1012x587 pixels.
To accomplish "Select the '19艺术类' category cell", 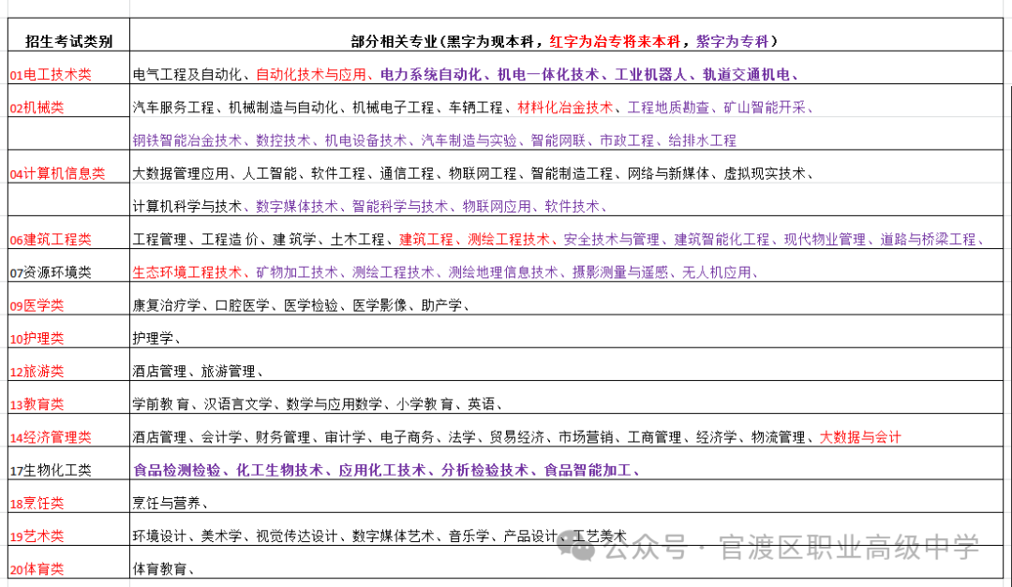I will [x=68, y=528].
